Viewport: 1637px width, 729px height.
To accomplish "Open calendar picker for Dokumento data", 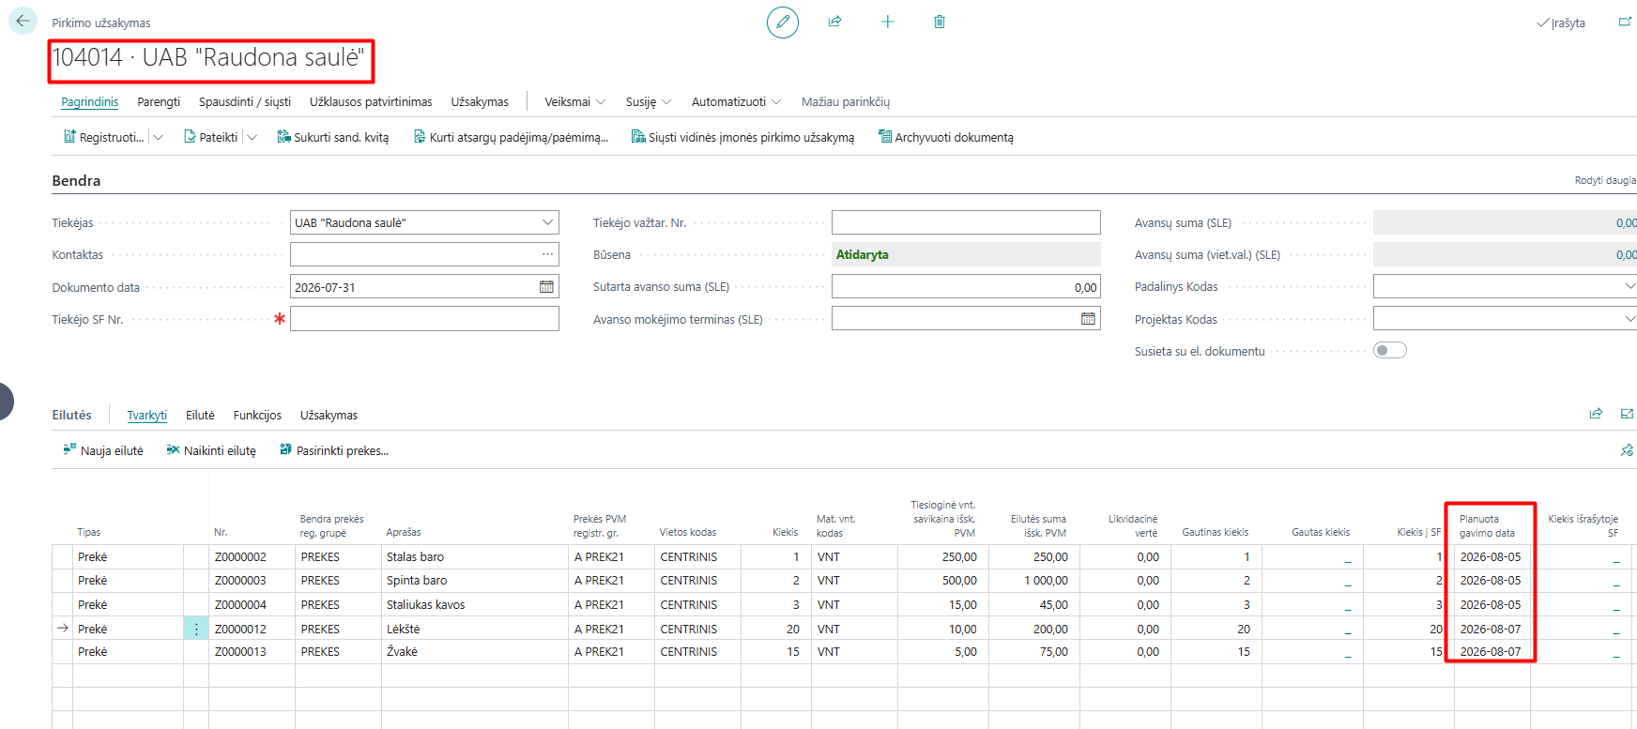I will [546, 287].
